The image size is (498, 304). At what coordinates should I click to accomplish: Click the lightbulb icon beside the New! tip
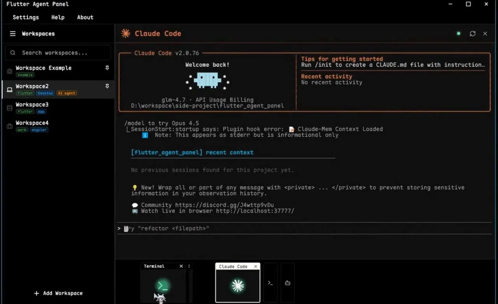[x=135, y=188]
